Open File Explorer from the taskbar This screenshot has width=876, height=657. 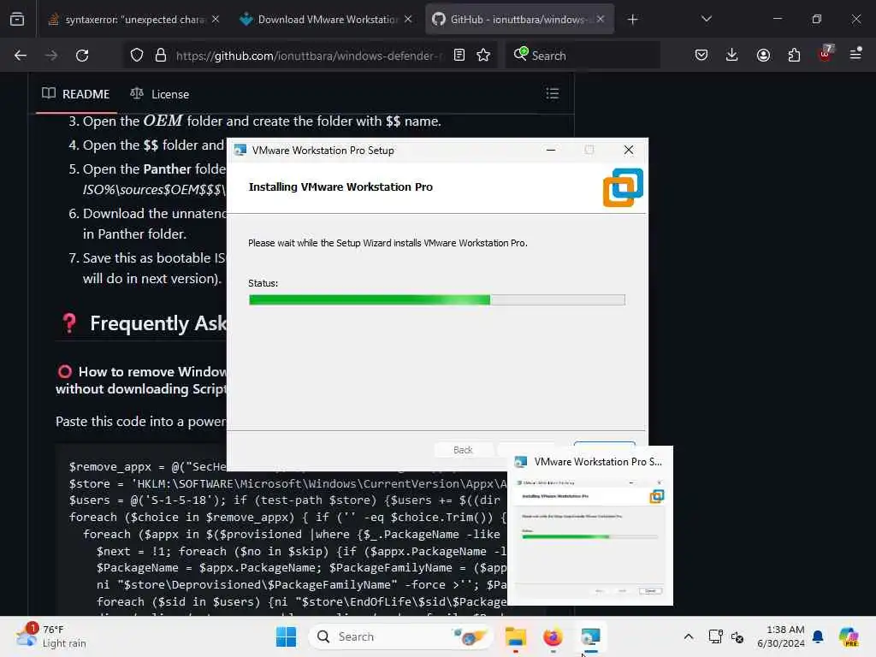tap(516, 636)
